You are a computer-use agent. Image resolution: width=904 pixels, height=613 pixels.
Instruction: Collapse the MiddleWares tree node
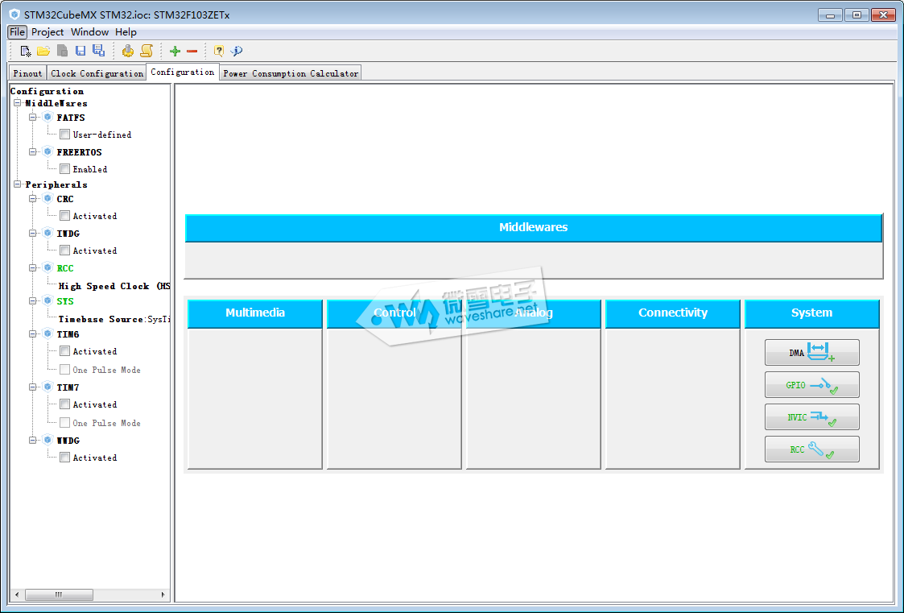coord(17,102)
